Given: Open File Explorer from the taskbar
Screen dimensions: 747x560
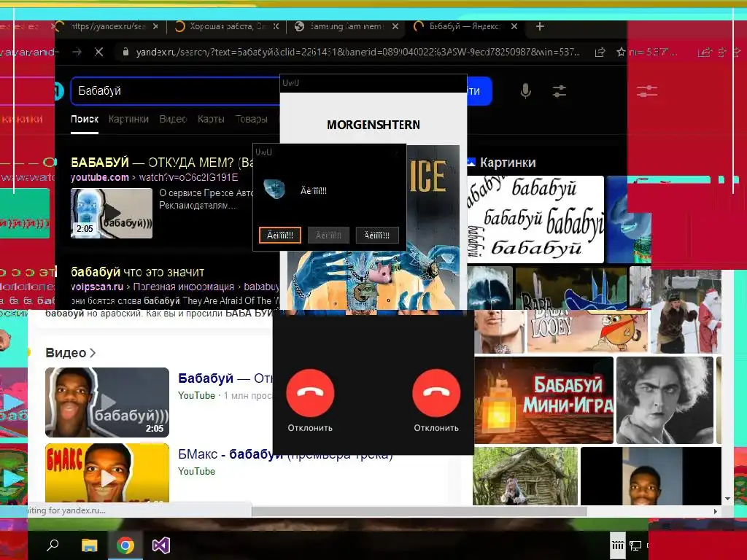Looking at the screenshot, I should [89, 545].
